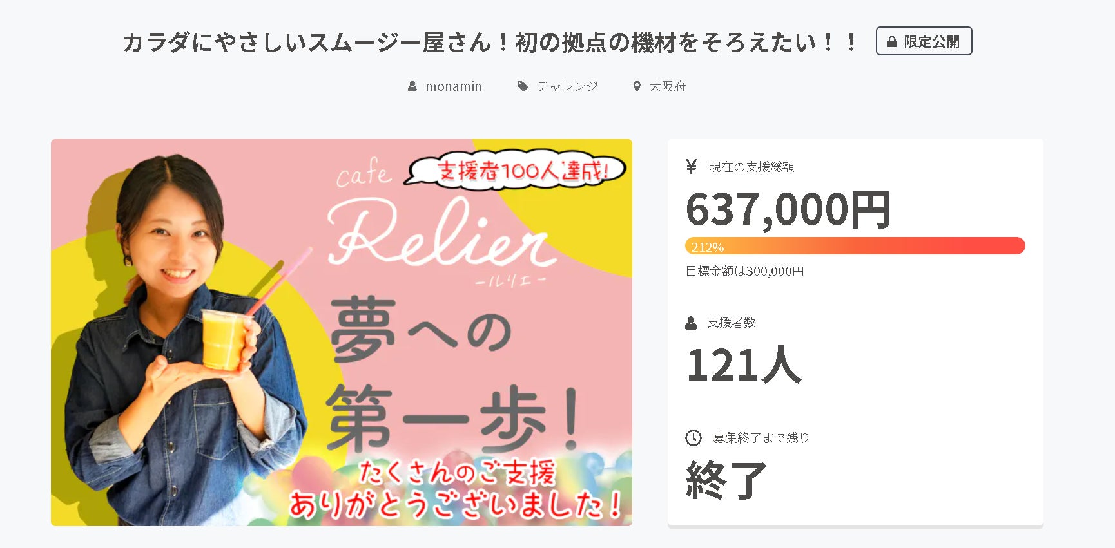Click the project title heading text
The image size is (1115, 548).
click(x=490, y=43)
